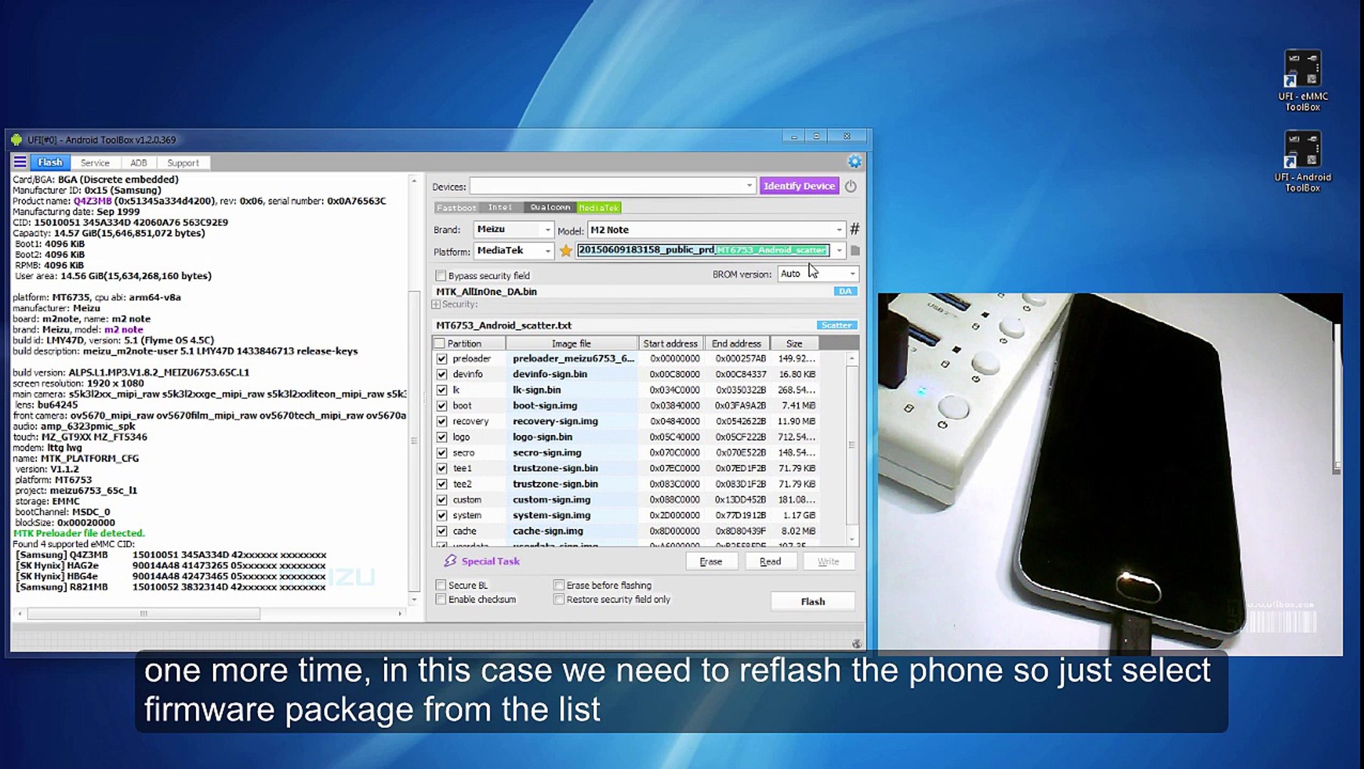Uncheck the boot partition checkbox
The image size is (1364, 769).
click(442, 406)
